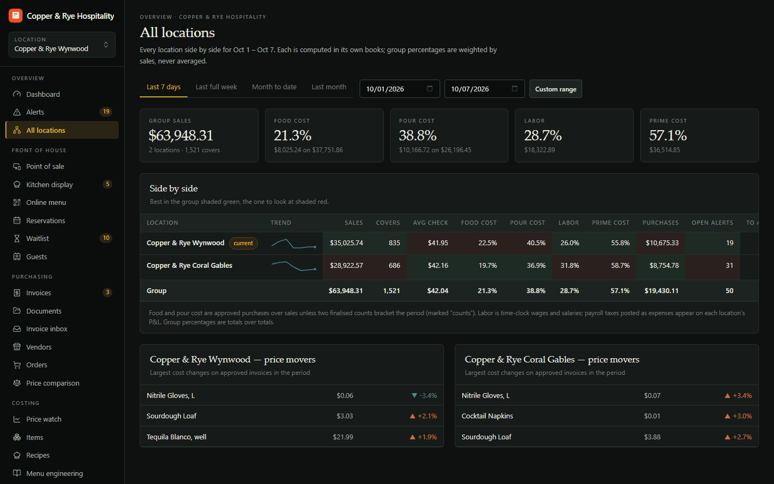The image size is (774, 484).
Task: Select the Last 7 days tab
Action: pyautogui.click(x=163, y=87)
